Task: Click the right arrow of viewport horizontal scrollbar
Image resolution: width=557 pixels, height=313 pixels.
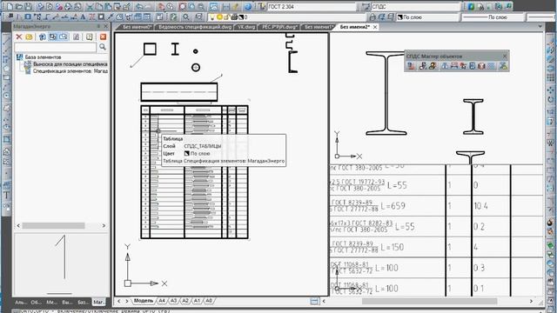Action: (x=531, y=301)
